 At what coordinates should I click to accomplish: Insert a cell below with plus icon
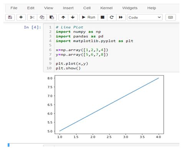21,17
